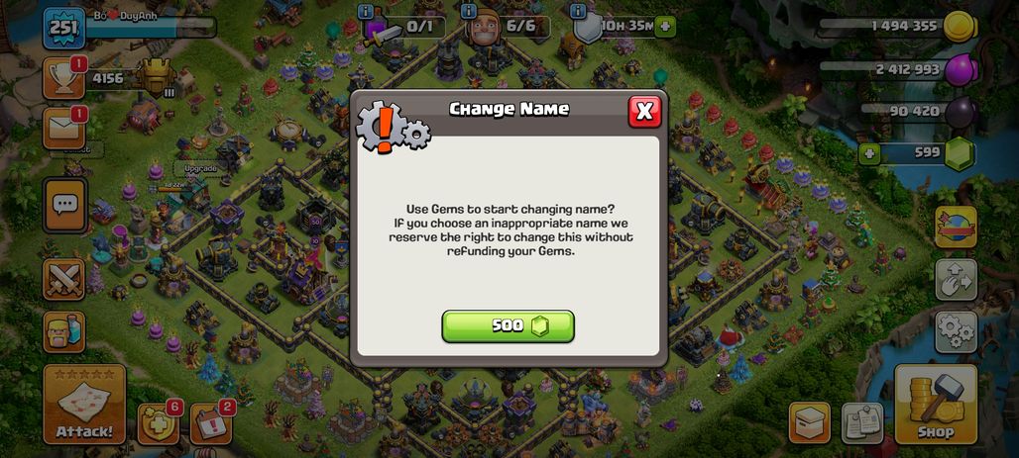The image size is (1019, 458).
Task: Open the calendar events icon
Action: pyautogui.click(x=211, y=425)
